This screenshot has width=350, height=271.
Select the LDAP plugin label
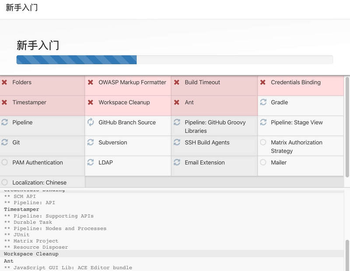click(x=105, y=162)
